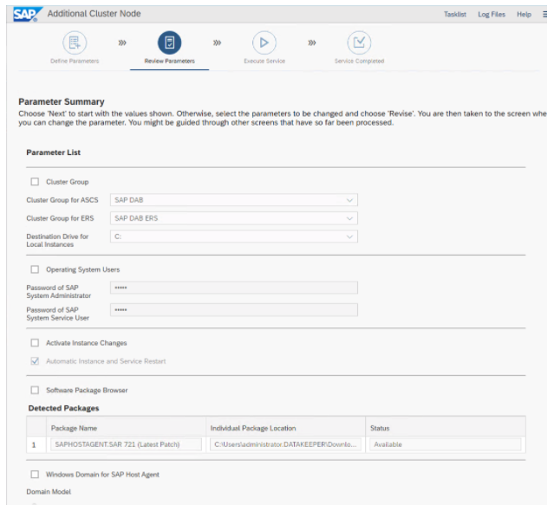Click the Additional Cluster Node title

click(94, 14)
